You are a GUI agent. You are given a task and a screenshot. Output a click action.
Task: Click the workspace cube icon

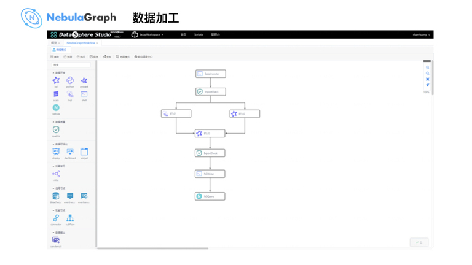[135, 34]
